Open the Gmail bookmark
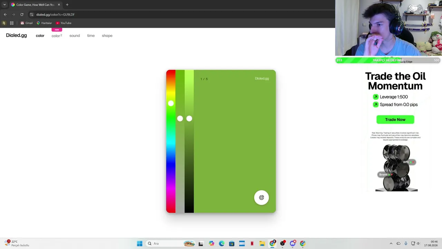Screen dimensions: 442x249 (27, 23)
